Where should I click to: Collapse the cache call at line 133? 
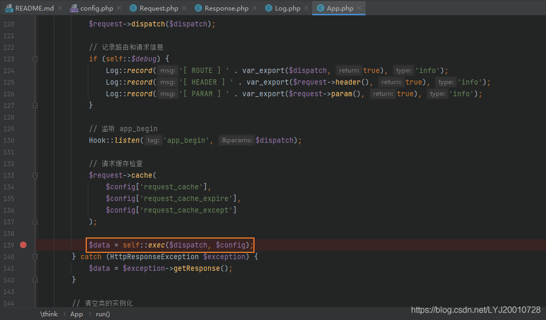point(35,176)
